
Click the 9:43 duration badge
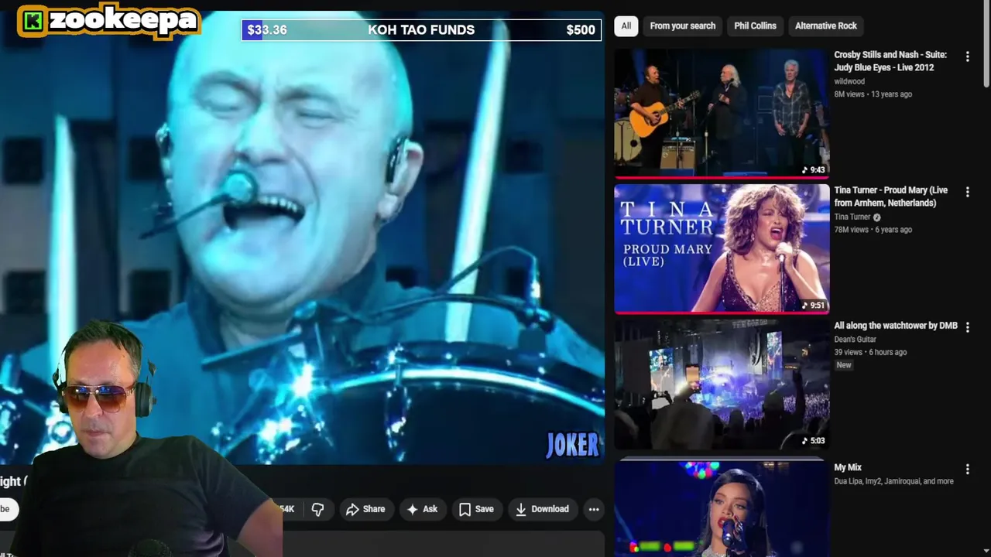(814, 170)
